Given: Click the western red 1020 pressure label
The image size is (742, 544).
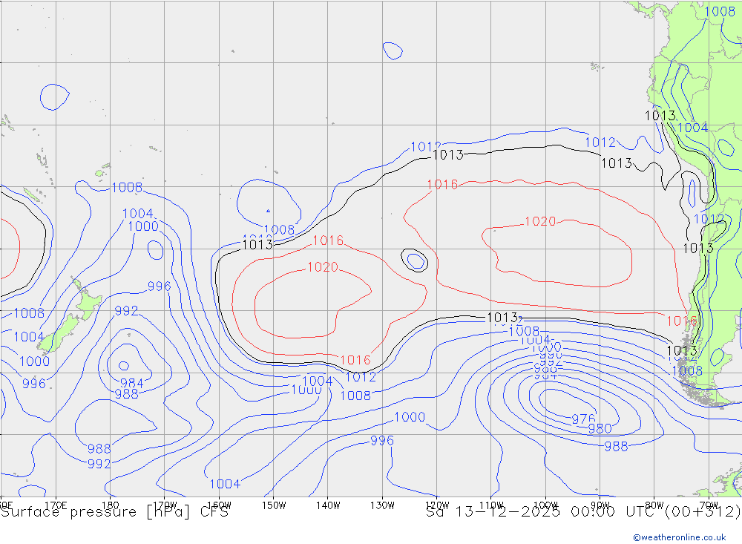Looking at the screenshot, I should pyautogui.click(x=323, y=267).
